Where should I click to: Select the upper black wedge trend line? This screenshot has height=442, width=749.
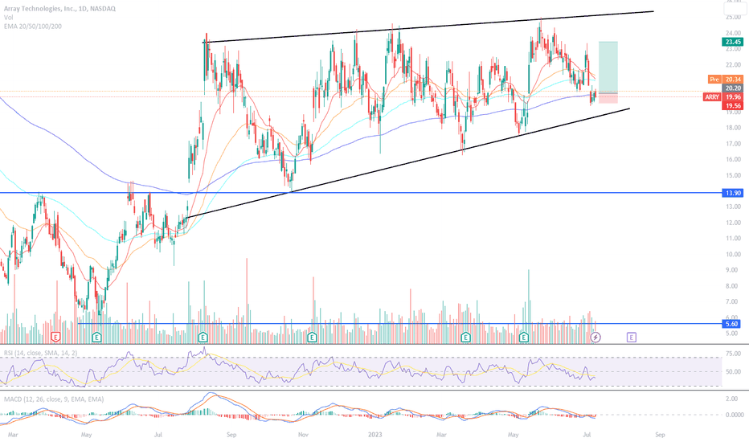pyautogui.click(x=428, y=27)
